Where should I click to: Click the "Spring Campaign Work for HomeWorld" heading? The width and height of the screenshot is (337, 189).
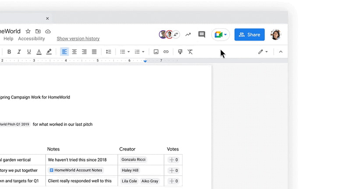click(35, 97)
